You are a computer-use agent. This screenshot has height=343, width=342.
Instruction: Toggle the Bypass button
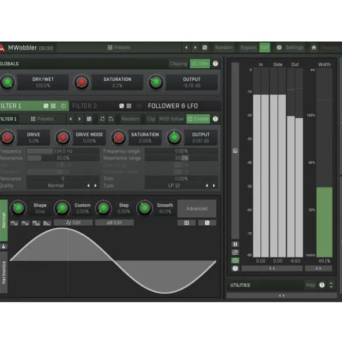click(248, 48)
